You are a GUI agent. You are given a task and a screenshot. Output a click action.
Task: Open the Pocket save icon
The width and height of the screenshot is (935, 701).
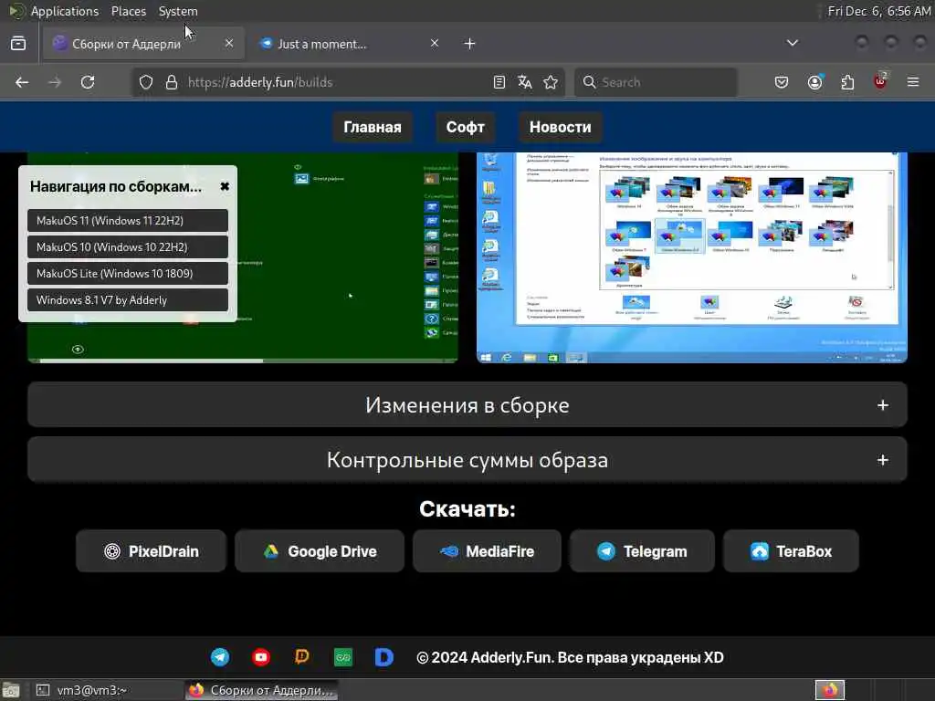782,82
